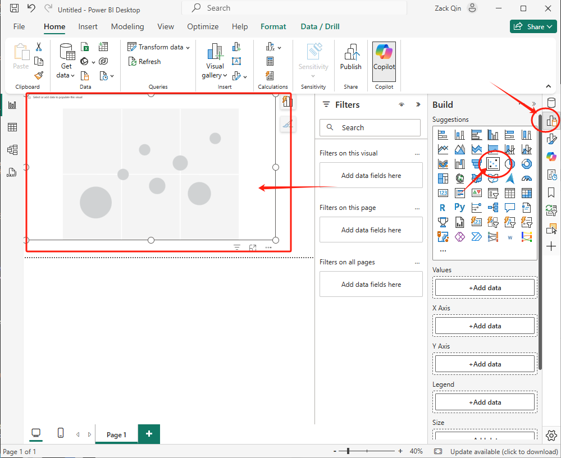The image size is (561, 458).
Task: Switch to the Insert ribbon tab
Action: click(x=88, y=26)
